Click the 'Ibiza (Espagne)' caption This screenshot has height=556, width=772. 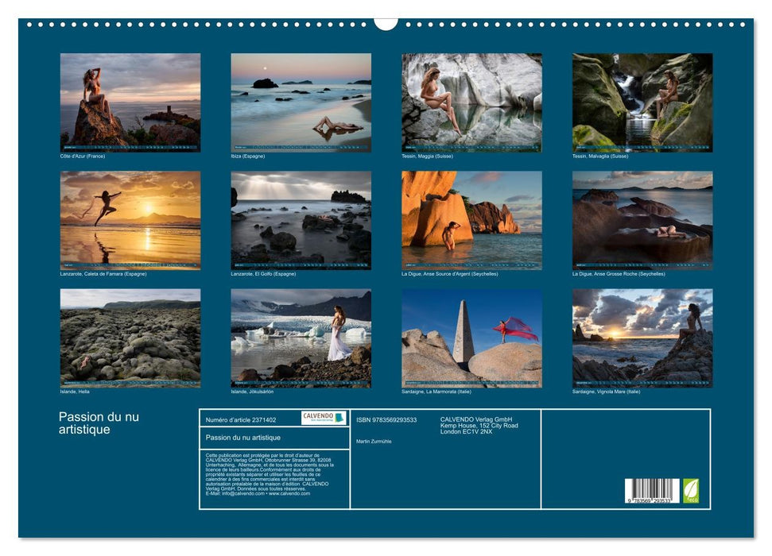(247, 156)
